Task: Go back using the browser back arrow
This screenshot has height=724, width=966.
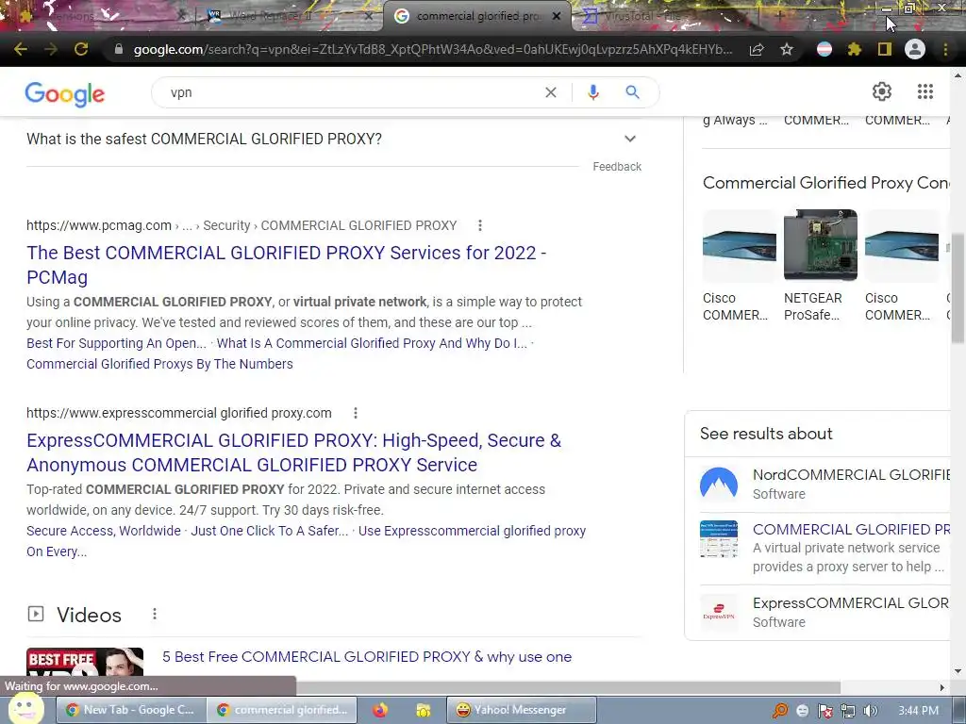Action: [21, 49]
